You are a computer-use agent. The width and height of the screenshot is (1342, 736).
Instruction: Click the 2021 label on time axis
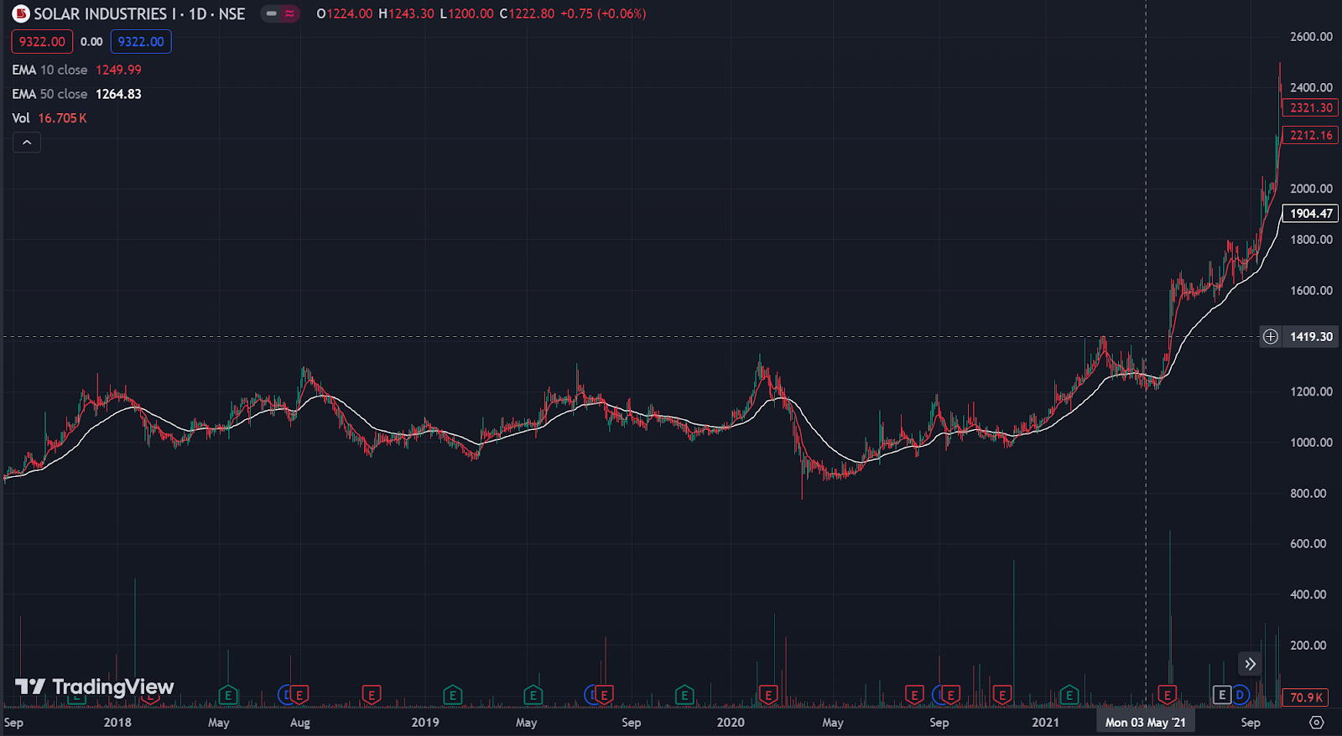pyautogui.click(x=1045, y=722)
